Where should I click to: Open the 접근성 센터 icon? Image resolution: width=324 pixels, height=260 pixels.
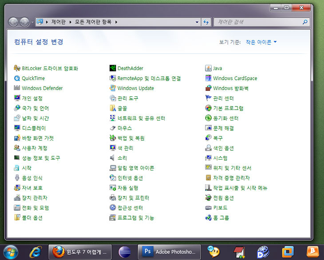113,208
